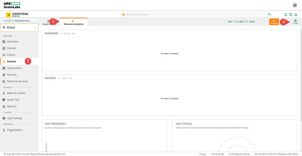Open the HPE GreenLake apps grid icon

[x=295, y=6]
